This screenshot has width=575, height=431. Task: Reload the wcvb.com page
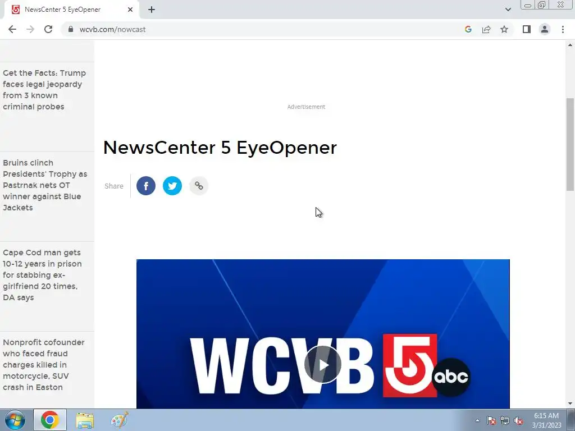[48, 29]
